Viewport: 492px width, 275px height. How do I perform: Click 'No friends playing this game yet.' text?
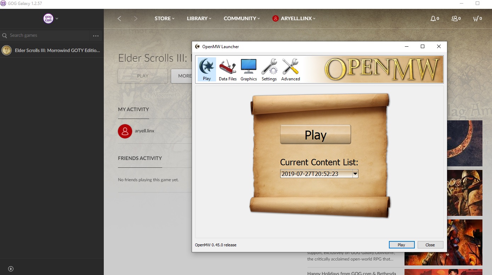click(x=148, y=180)
